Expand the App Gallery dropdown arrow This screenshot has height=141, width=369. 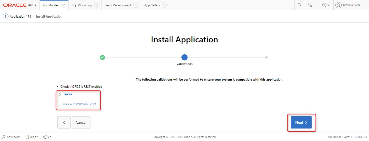tap(165, 5)
